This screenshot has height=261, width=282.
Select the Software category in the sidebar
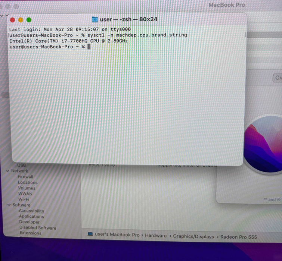coord(21,205)
